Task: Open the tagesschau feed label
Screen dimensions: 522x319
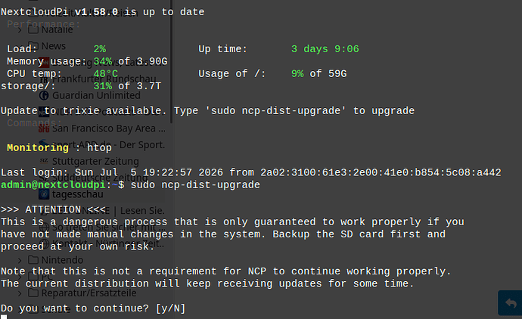Action: pyautogui.click(x=78, y=194)
